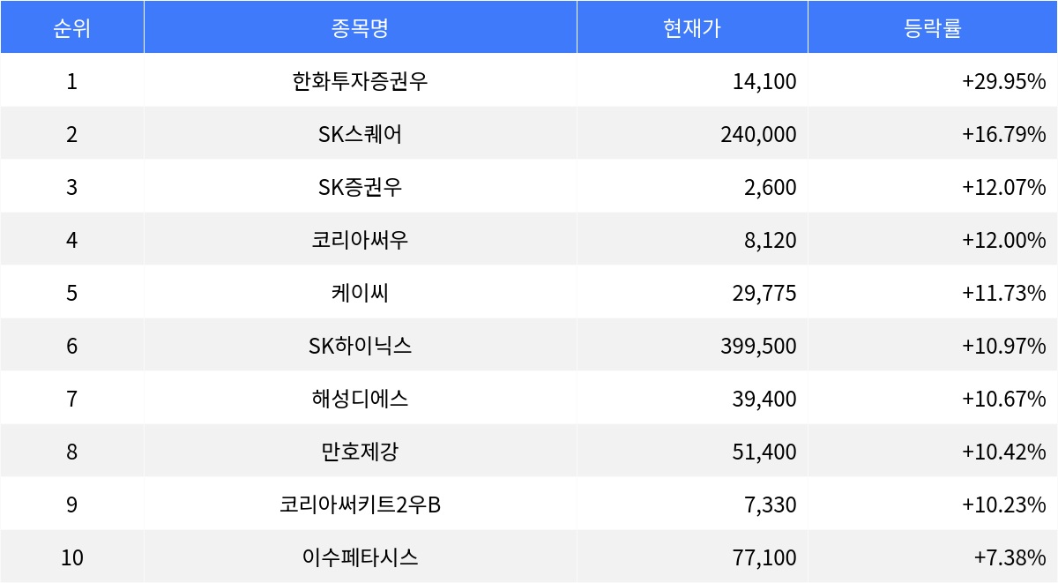
Task: Open SK증권우 stock details
Action: pos(360,188)
